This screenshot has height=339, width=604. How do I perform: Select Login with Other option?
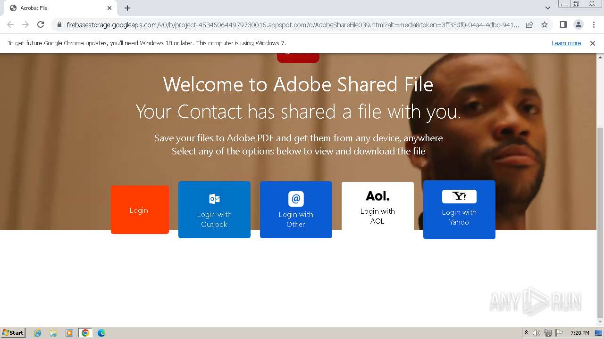(x=296, y=210)
